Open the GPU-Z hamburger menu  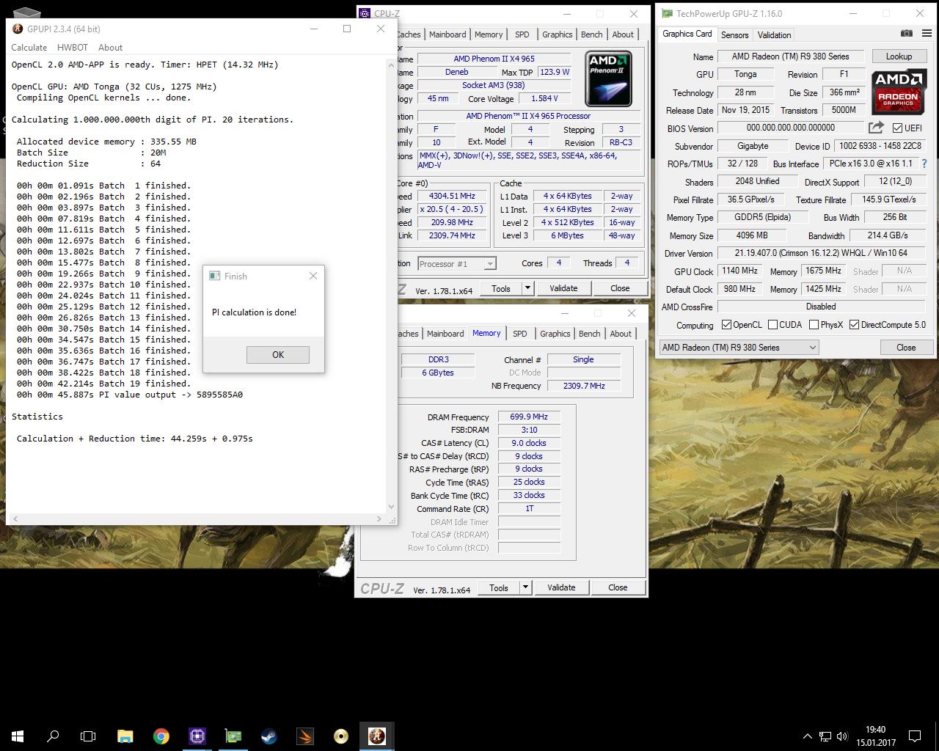(927, 33)
